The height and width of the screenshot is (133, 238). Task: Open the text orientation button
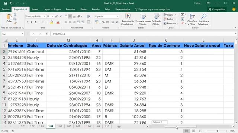pos(79,16)
